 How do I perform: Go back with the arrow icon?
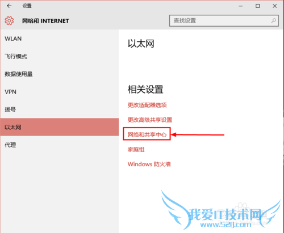click(9, 6)
